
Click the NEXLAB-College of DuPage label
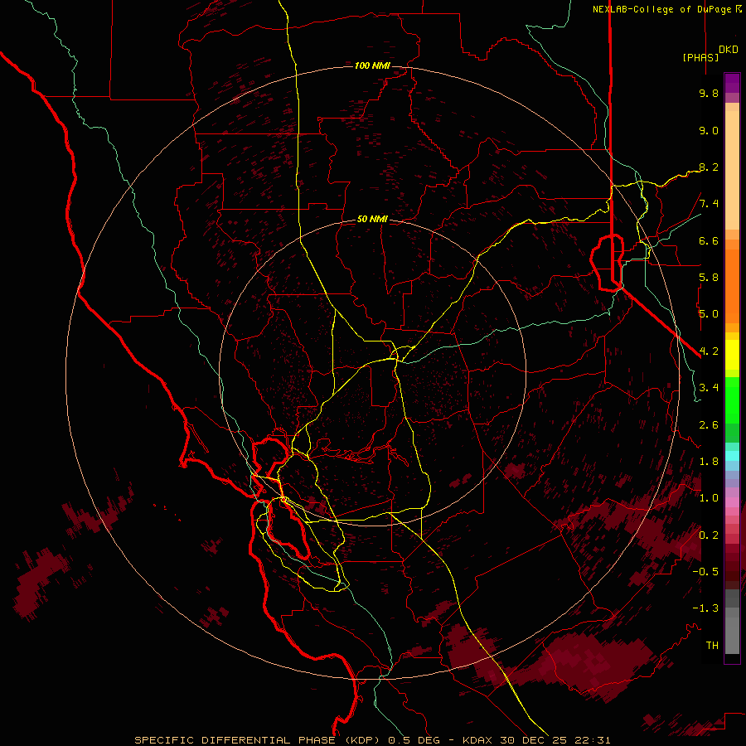661,9
